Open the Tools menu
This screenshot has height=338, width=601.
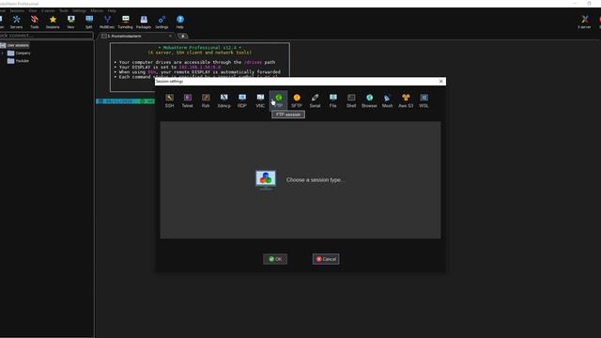[64, 10]
